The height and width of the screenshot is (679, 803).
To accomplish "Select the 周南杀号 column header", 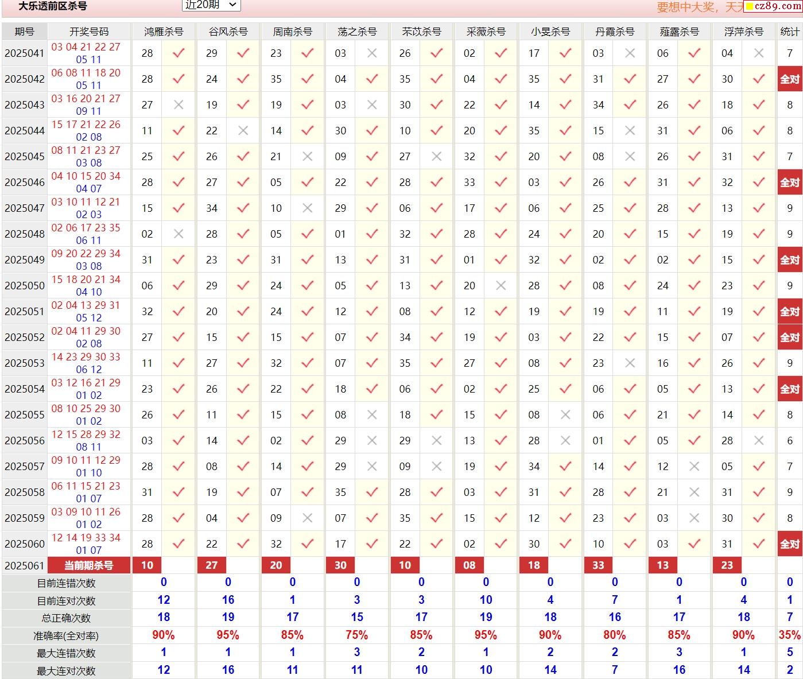I will (292, 32).
